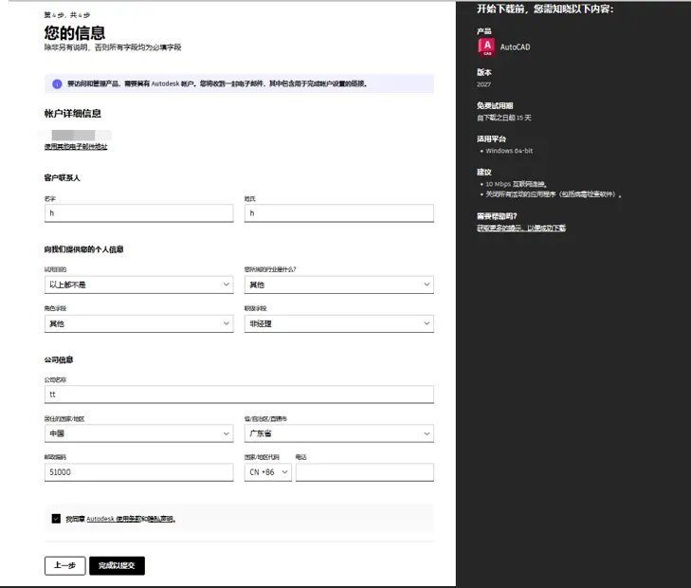Click the empty phone number field
The image size is (691, 588).
pos(364,472)
